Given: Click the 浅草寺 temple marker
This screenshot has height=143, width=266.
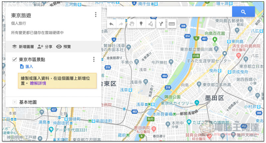Looking at the screenshot, I should 146,81.
